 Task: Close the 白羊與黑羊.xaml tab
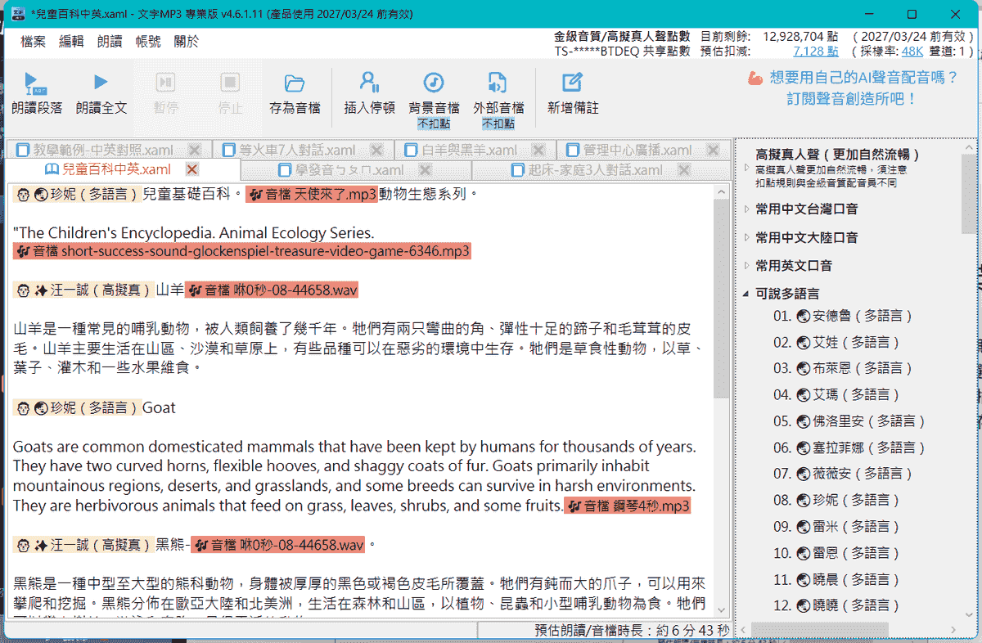pyautogui.click(x=539, y=150)
